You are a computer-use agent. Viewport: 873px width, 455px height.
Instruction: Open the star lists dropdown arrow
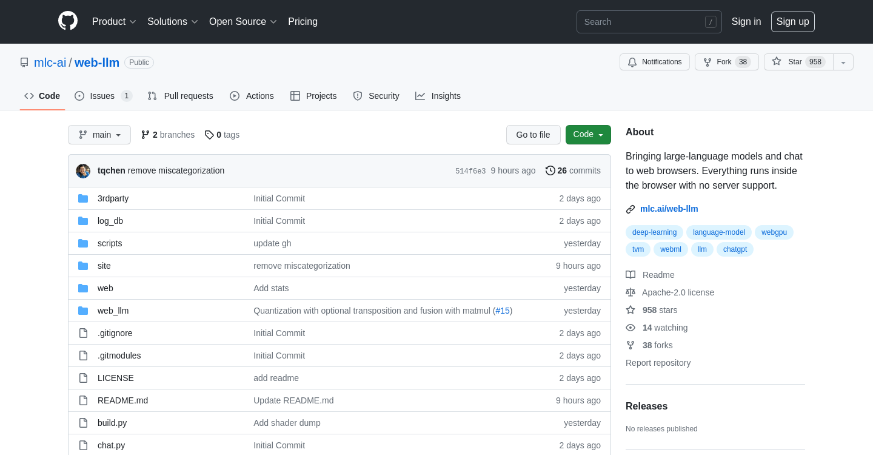click(x=843, y=62)
